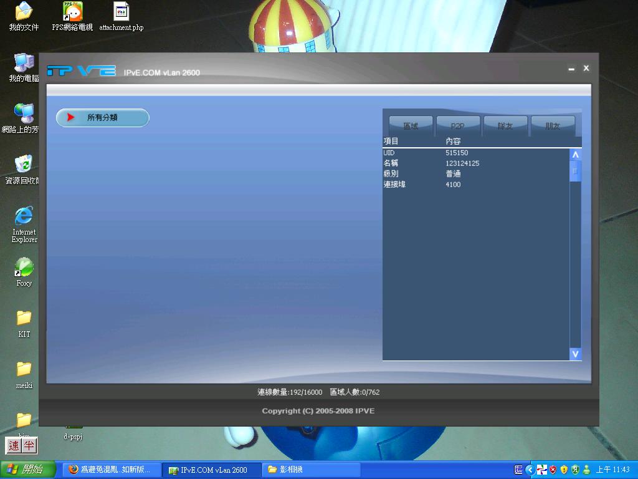638x479 pixels.
Task: Switch to the 區域 tab
Action: 411,126
